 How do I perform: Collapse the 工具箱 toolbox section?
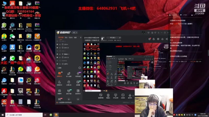point(80,68)
